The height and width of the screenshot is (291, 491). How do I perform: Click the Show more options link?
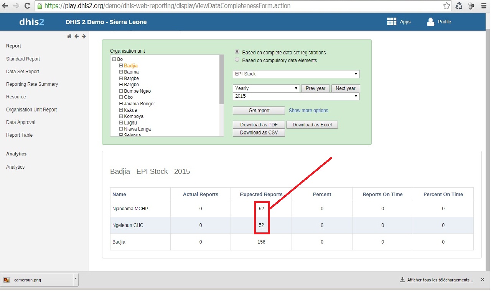coord(308,110)
